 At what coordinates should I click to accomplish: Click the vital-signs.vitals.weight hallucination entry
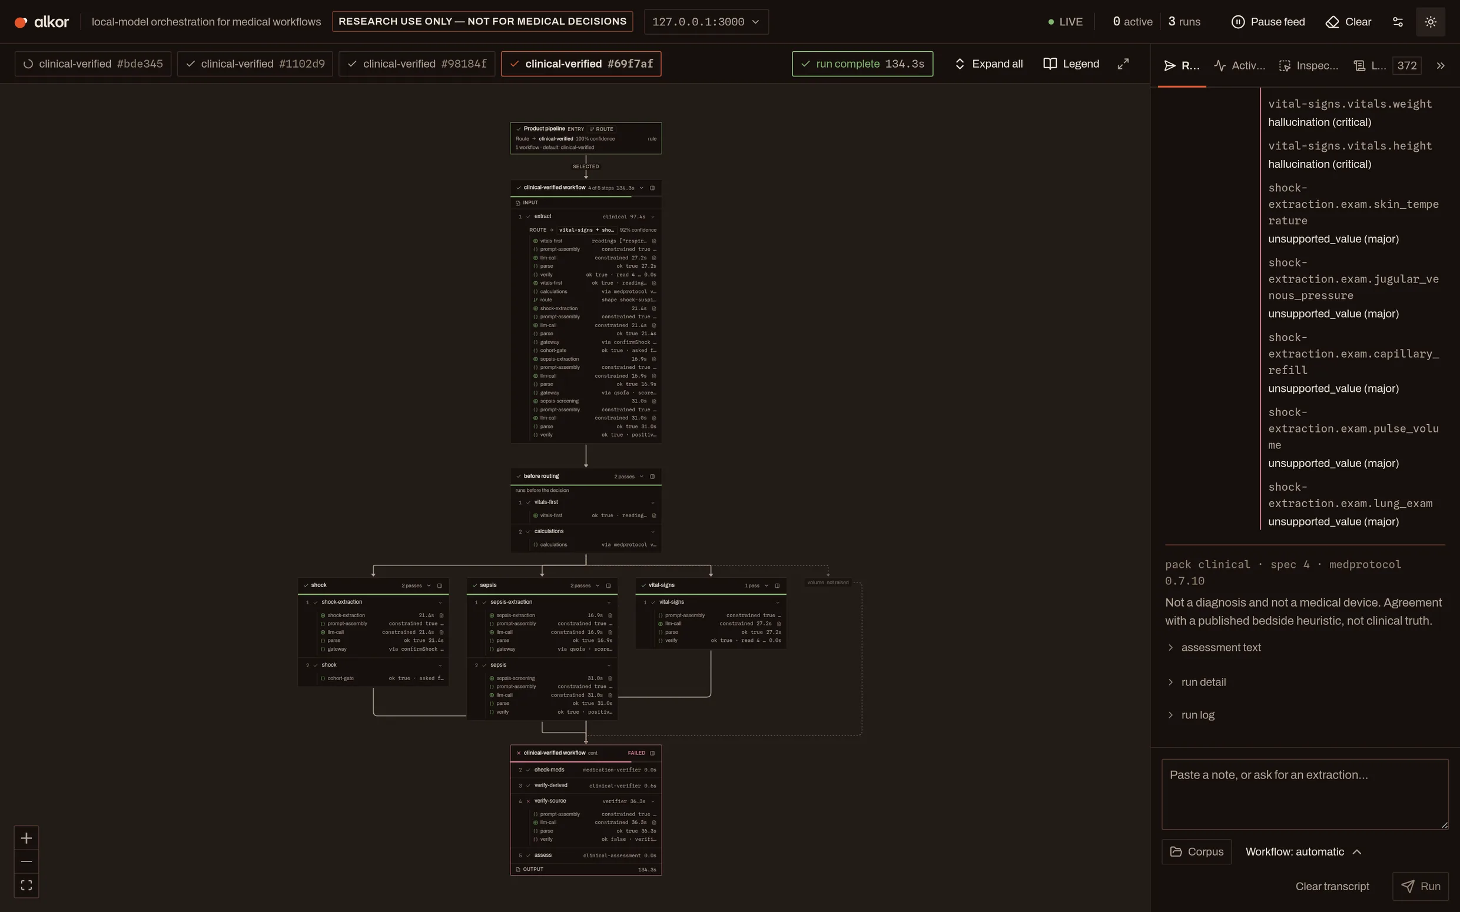pyautogui.click(x=1349, y=113)
